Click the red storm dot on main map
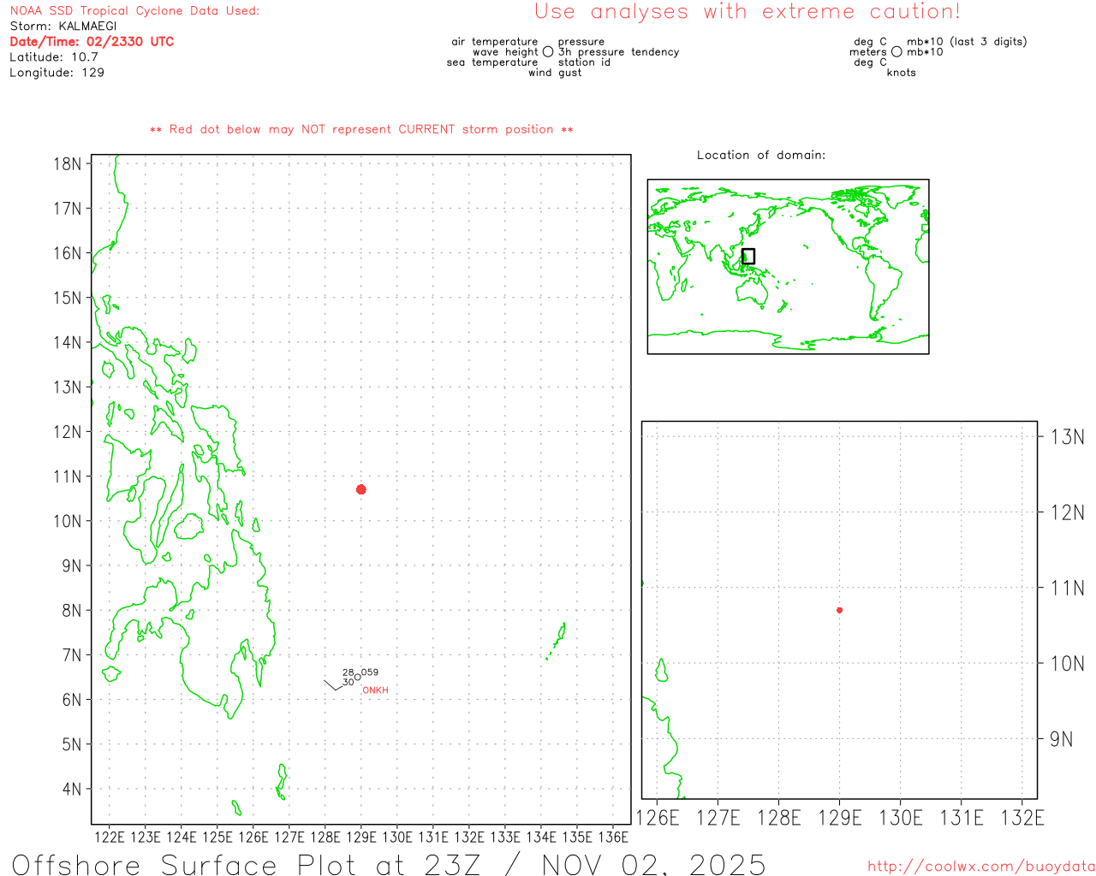The width and height of the screenshot is (1096, 876). tap(361, 489)
